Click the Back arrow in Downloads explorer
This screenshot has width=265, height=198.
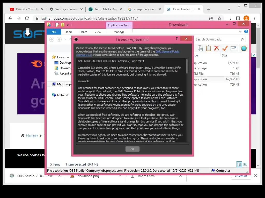pyautogui.click(x=52, y=39)
